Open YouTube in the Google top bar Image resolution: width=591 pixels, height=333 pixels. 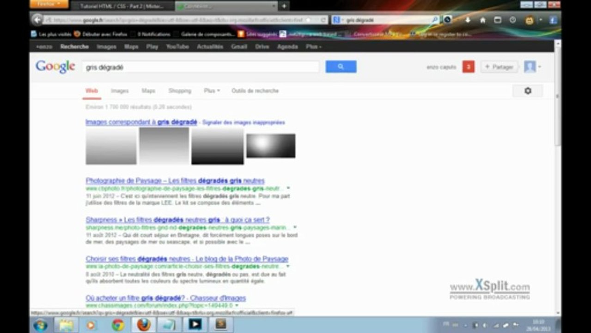coord(177,47)
